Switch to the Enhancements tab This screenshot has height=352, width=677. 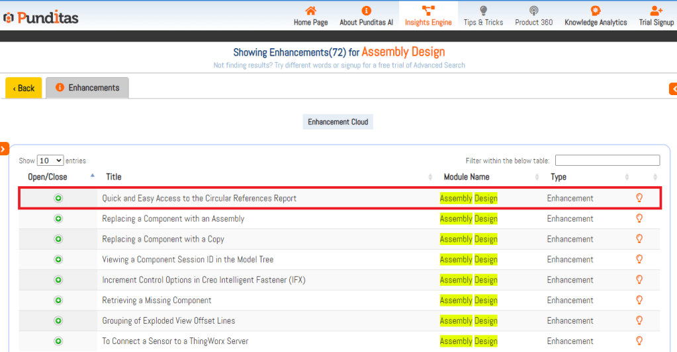coord(87,88)
